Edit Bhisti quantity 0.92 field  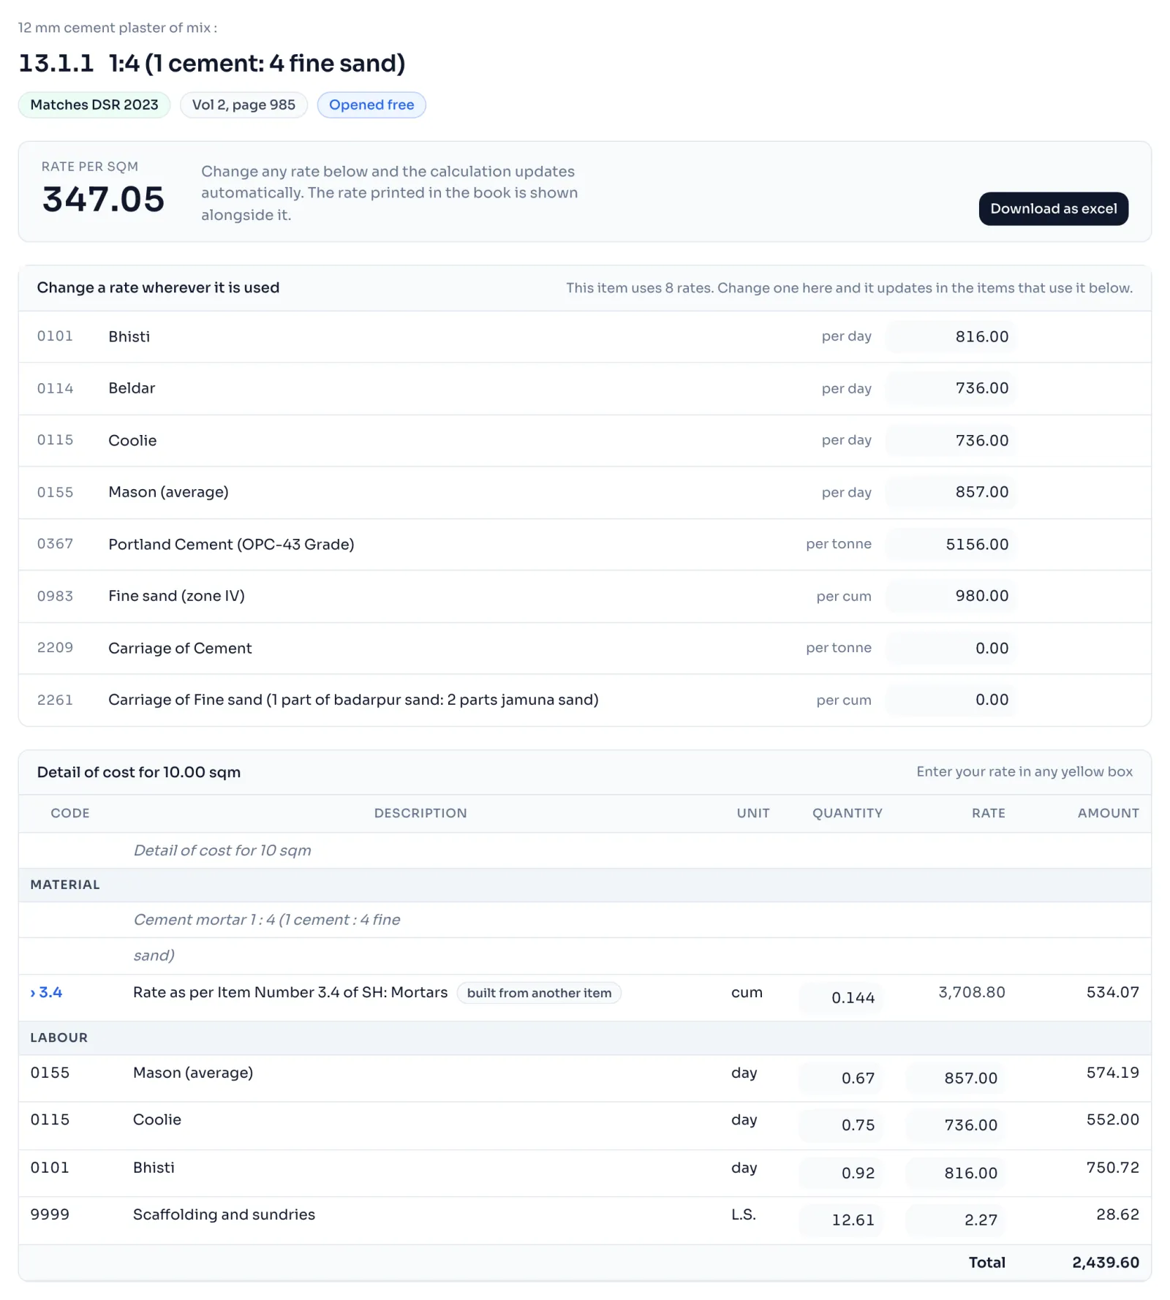840,1173
